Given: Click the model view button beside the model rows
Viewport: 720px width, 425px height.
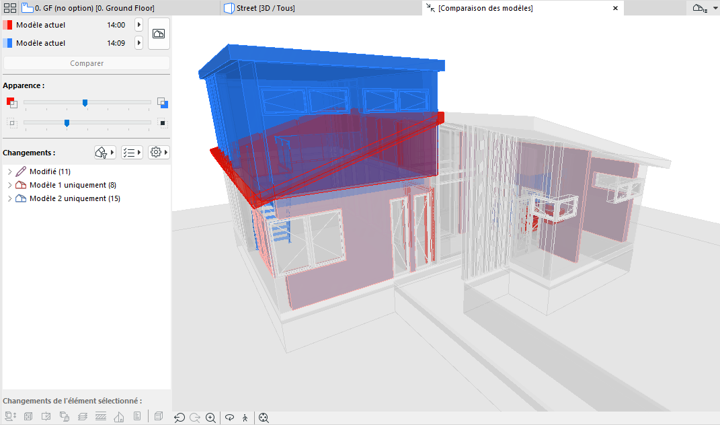Looking at the screenshot, I should pyautogui.click(x=159, y=34).
